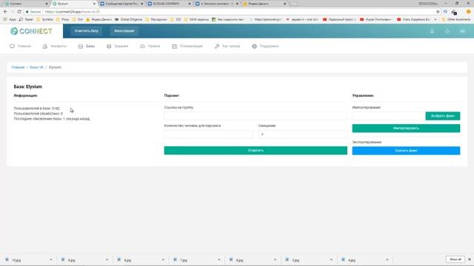Close the Яндекс.Деньги browser tab
Viewport: 474px width, 266px height.
coord(284,4)
